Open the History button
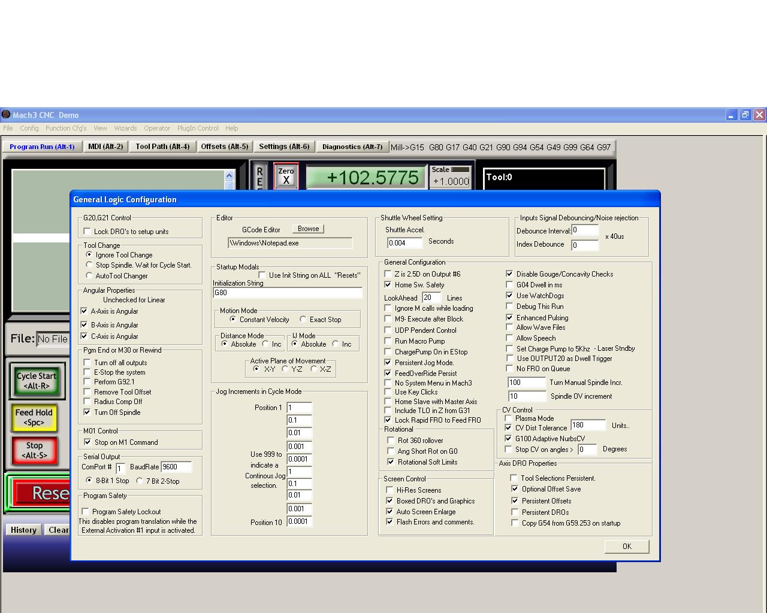Image resolution: width=767 pixels, height=613 pixels. (x=23, y=530)
